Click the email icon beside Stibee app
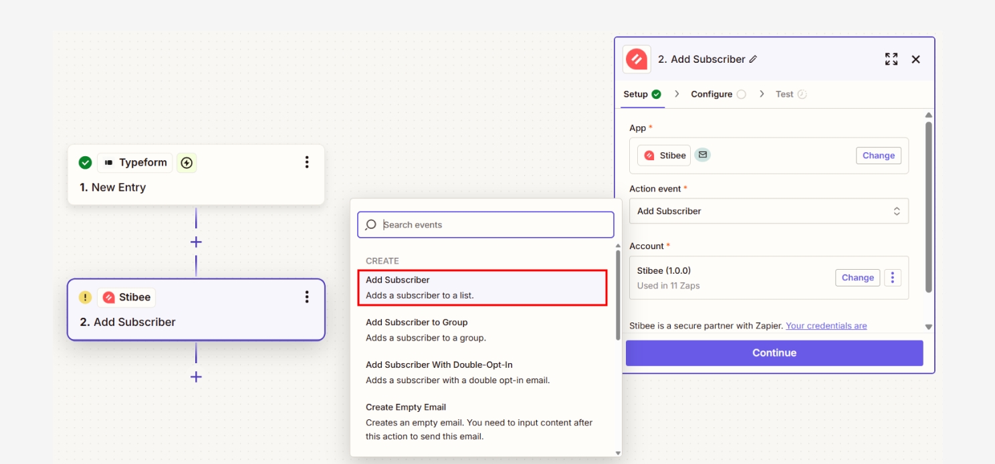995x464 pixels. point(702,155)
